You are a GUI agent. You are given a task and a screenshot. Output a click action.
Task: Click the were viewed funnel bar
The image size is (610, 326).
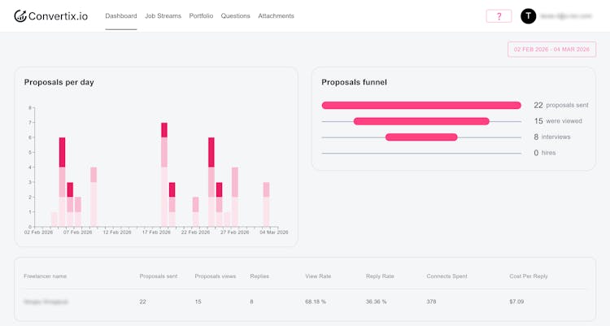pos(420,121)
